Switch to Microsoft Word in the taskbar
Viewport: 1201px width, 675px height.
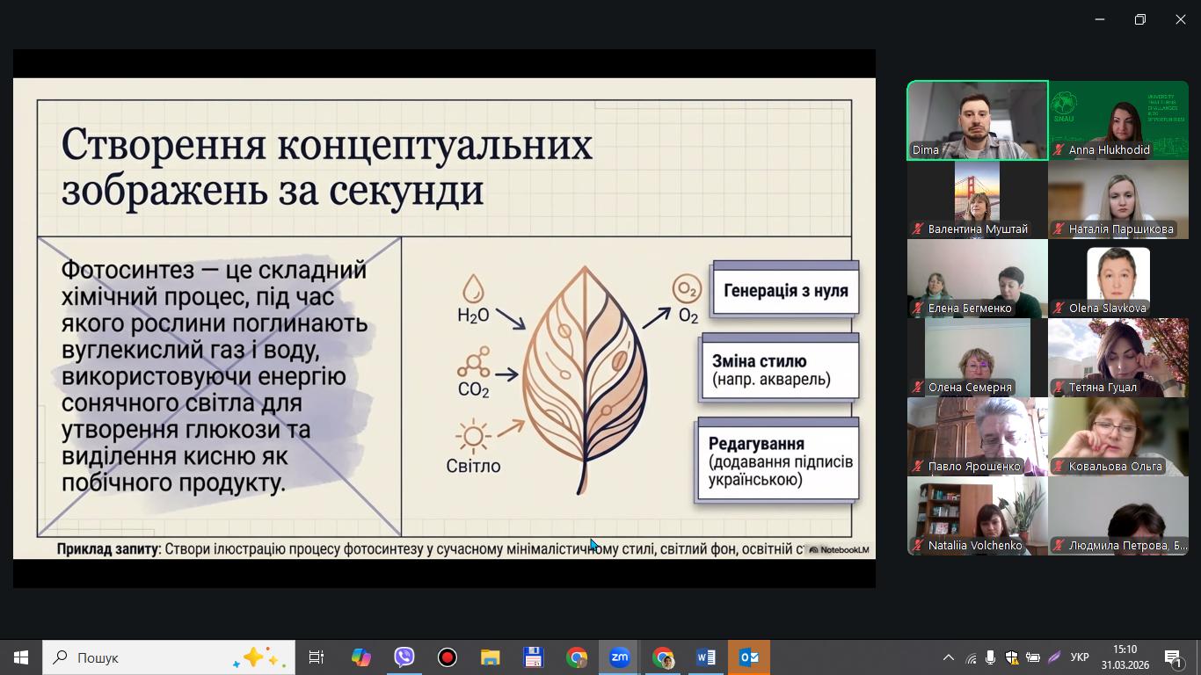[705, 657]
